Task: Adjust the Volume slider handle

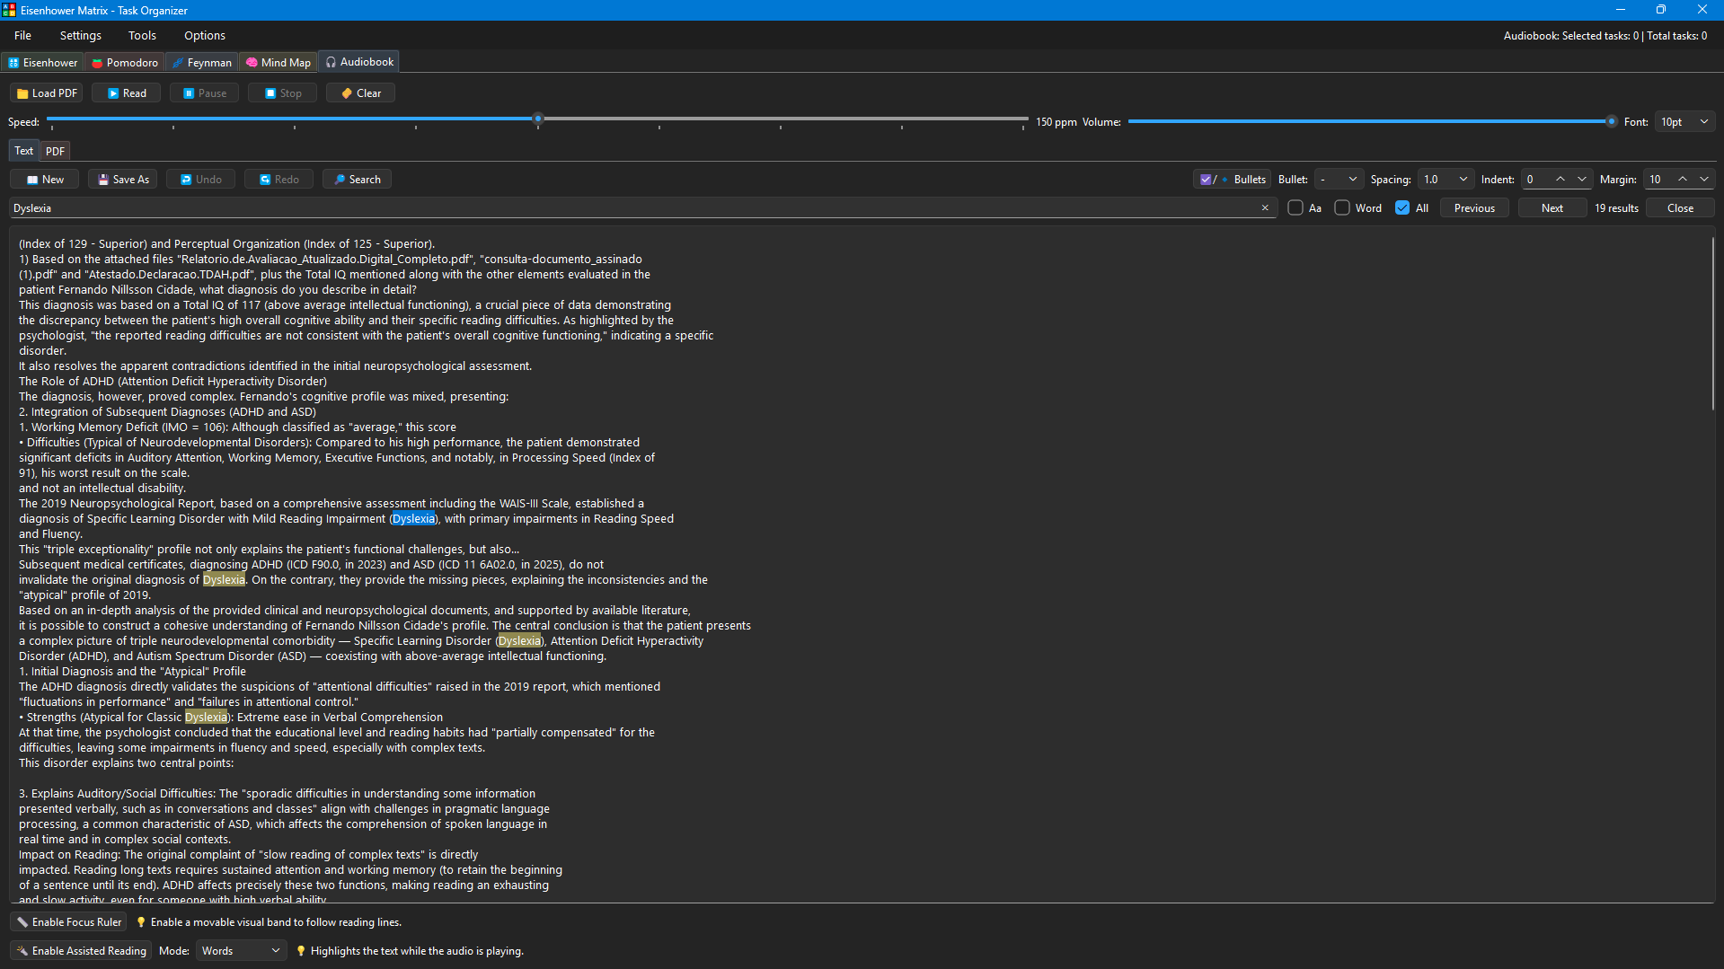Action: click(x=1612, y=121)
